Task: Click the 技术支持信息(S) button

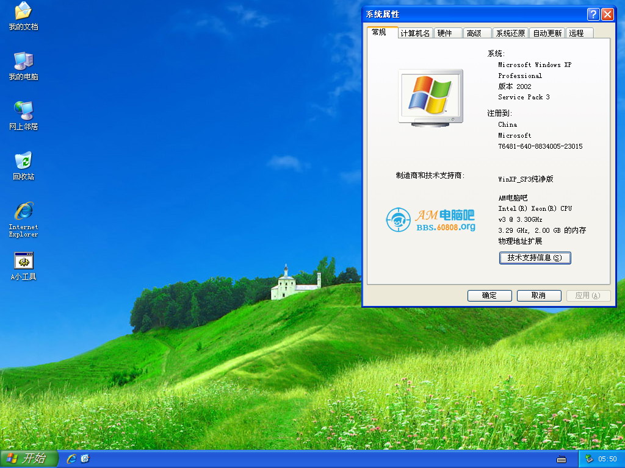Action: coord(535,258)
